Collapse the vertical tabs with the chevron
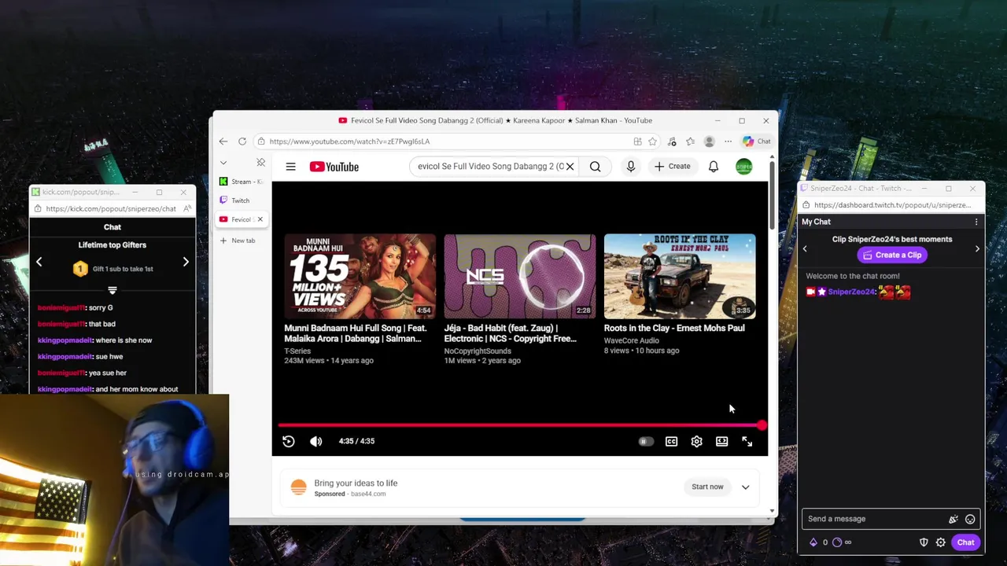The width and height of the screenshot is (1007, 566). [x=223, y=163]
